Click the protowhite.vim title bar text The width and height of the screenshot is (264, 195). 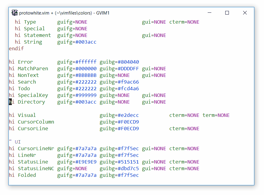pyautogui.click(x=64, y=13)
